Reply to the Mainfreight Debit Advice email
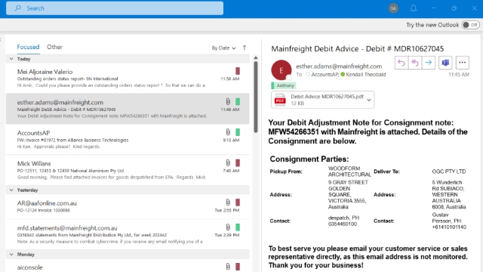Viewport: 483px width, 272px height. tap(401, 63)
